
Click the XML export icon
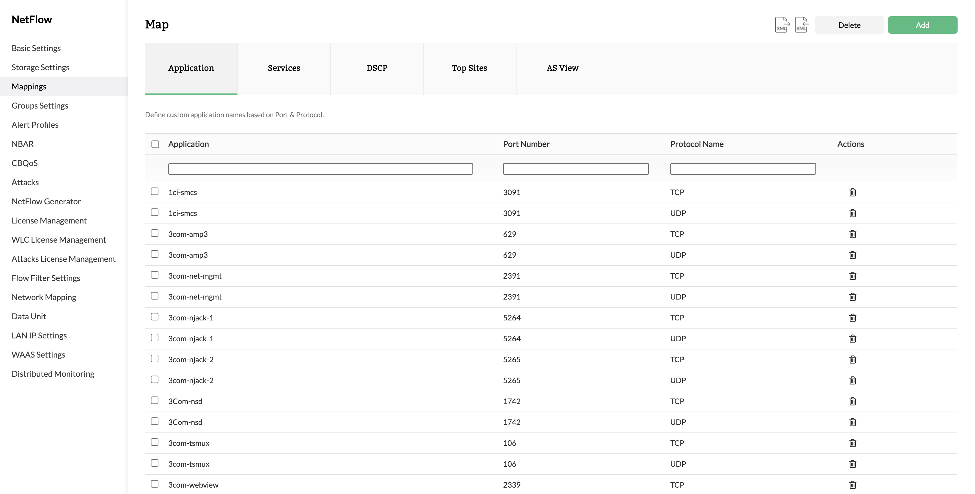point(782,25)
